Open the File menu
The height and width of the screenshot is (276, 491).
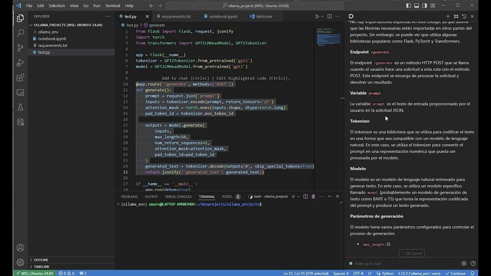coord(29,6)
